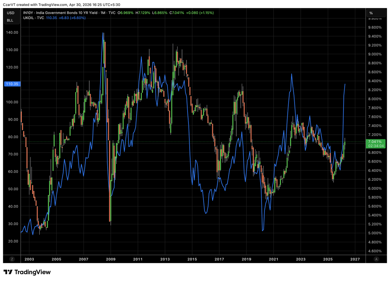390x281 pixels.
Task: Click the 5.600% label on right yield axis
Action: (374, 206)
